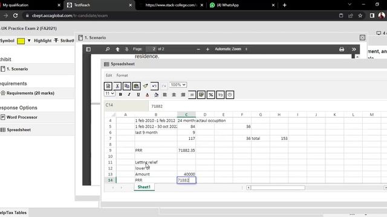Click cell containing 71882.35

pyautogui.click(x=186, y=150)
